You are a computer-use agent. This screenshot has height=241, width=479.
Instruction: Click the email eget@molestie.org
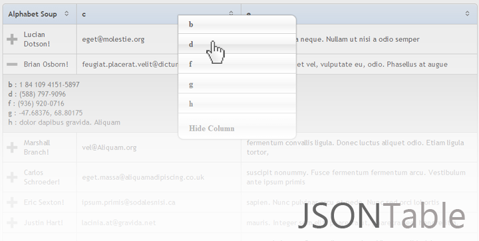113,39
